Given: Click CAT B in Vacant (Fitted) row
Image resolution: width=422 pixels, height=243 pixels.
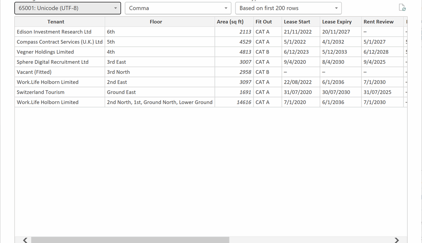Looking at the screenshot, I should 267,72.
